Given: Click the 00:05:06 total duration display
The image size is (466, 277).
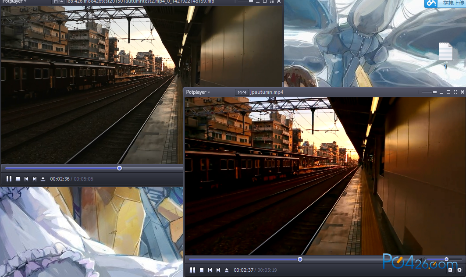Looking at the screenshot, I should [x=83, y=179].
